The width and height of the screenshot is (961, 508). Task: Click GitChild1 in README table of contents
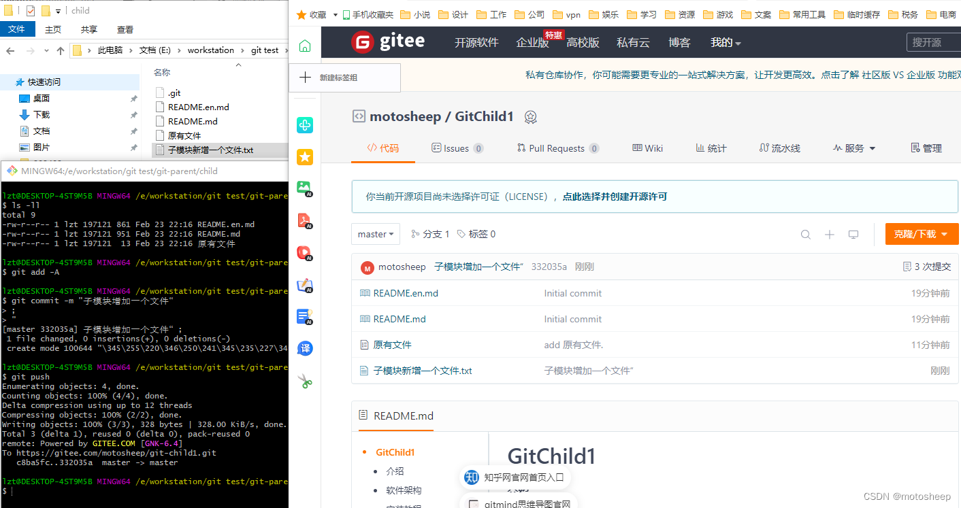pyautogui.click(x=395, y=452)
